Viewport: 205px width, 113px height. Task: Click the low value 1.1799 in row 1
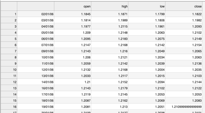[x=147, y=14]
